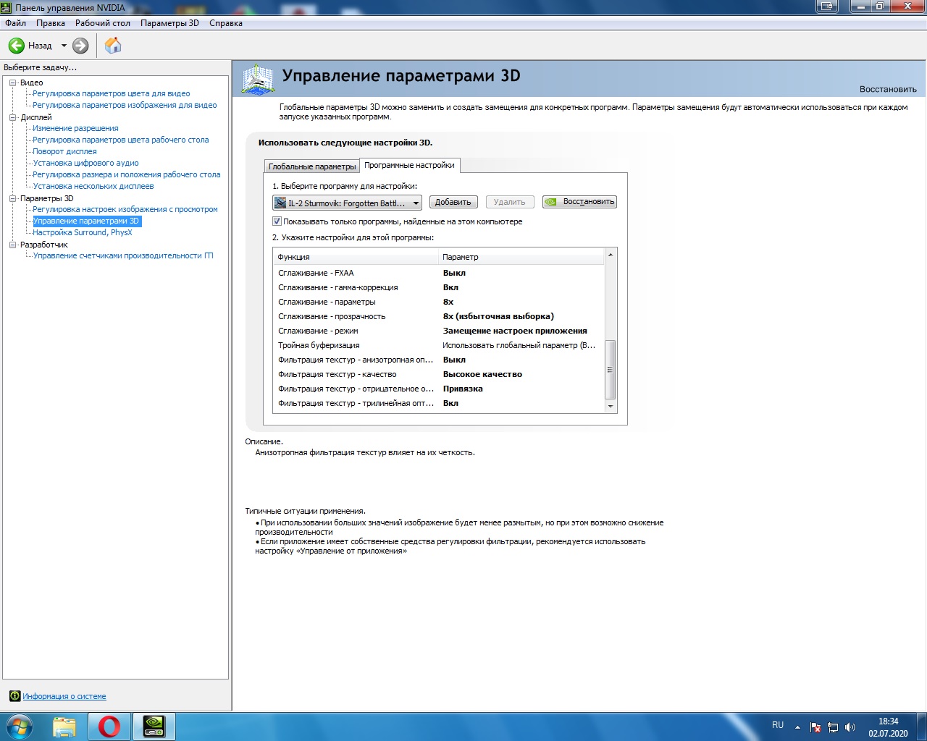
Task: Open the Справка menu
Action: [x=226, y=23]
